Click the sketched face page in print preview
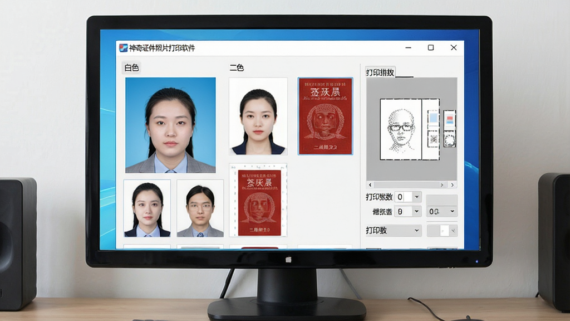The height and width of the screenshot is (321, 570). point(401,129)
